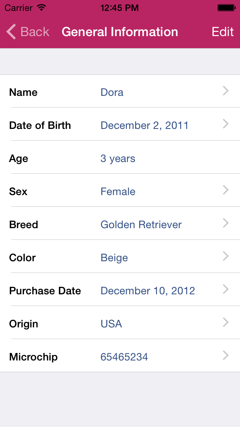This screenshot has height=427, width=240.
Task: Open the Color row chevron
Action: tap(226, 256)
